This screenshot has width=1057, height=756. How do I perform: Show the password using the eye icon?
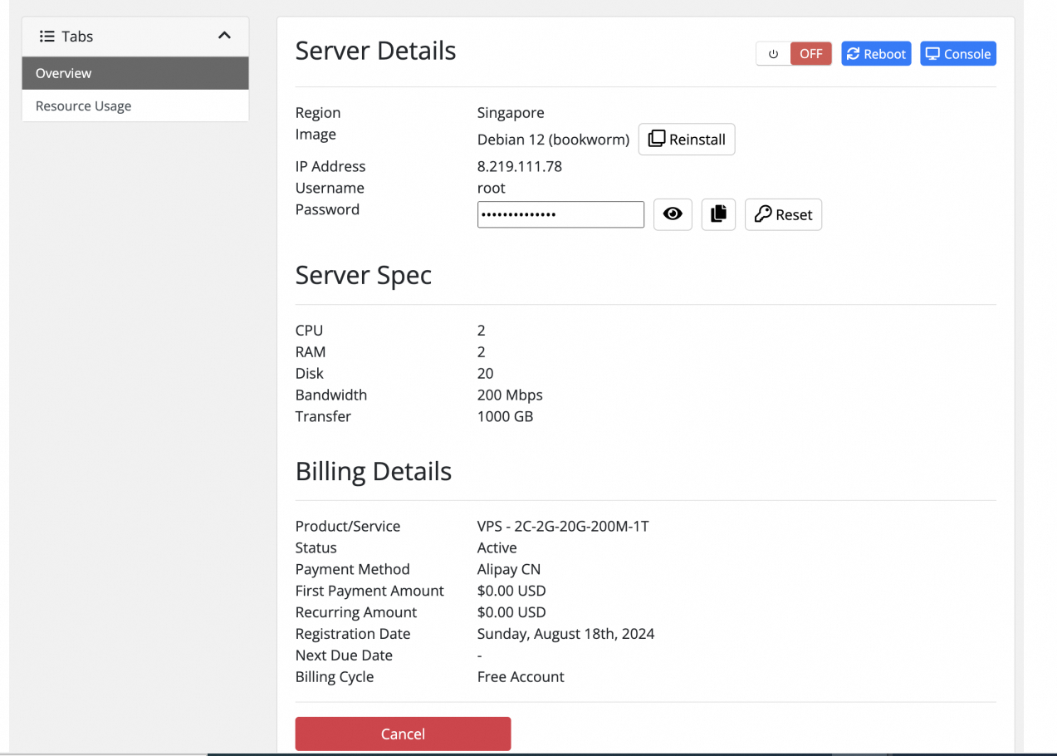[673, 214]
